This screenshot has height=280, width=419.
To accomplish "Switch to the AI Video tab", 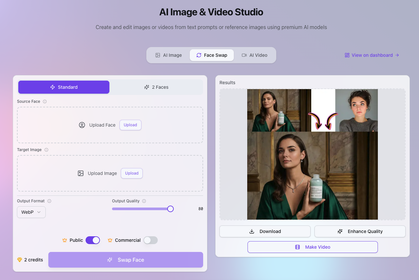I will coord(254,55).
